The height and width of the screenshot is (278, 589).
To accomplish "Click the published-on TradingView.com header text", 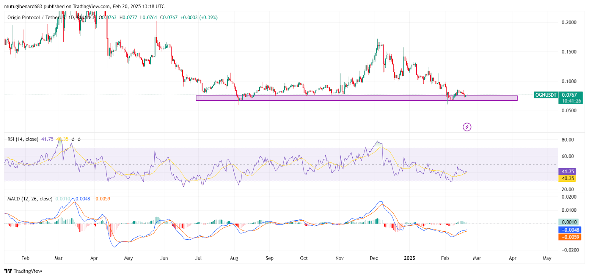I will click(84, 7).
